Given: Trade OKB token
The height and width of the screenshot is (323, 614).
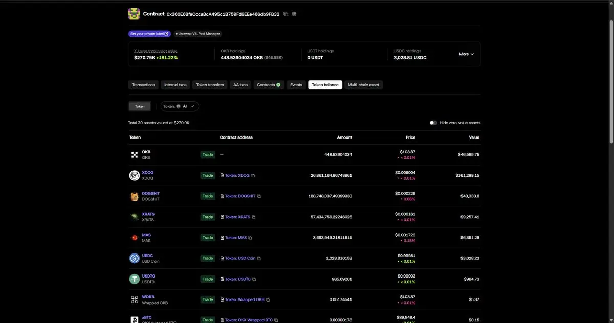Looking at the screenshot, I should pos(208,155).
